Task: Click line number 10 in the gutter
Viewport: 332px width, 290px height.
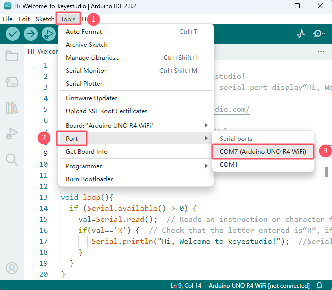Action: click(x=43, y=164)
